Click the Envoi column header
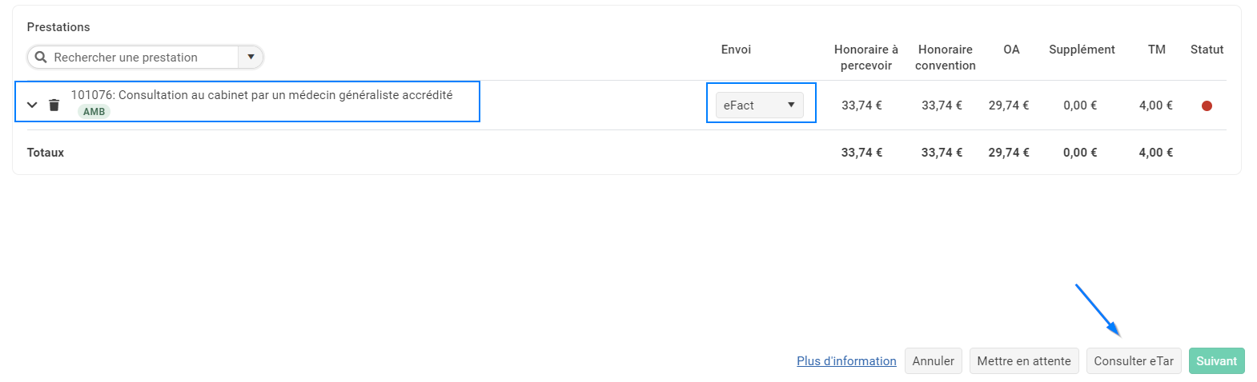Viewport: 1257px width, 382px height. 736,50
